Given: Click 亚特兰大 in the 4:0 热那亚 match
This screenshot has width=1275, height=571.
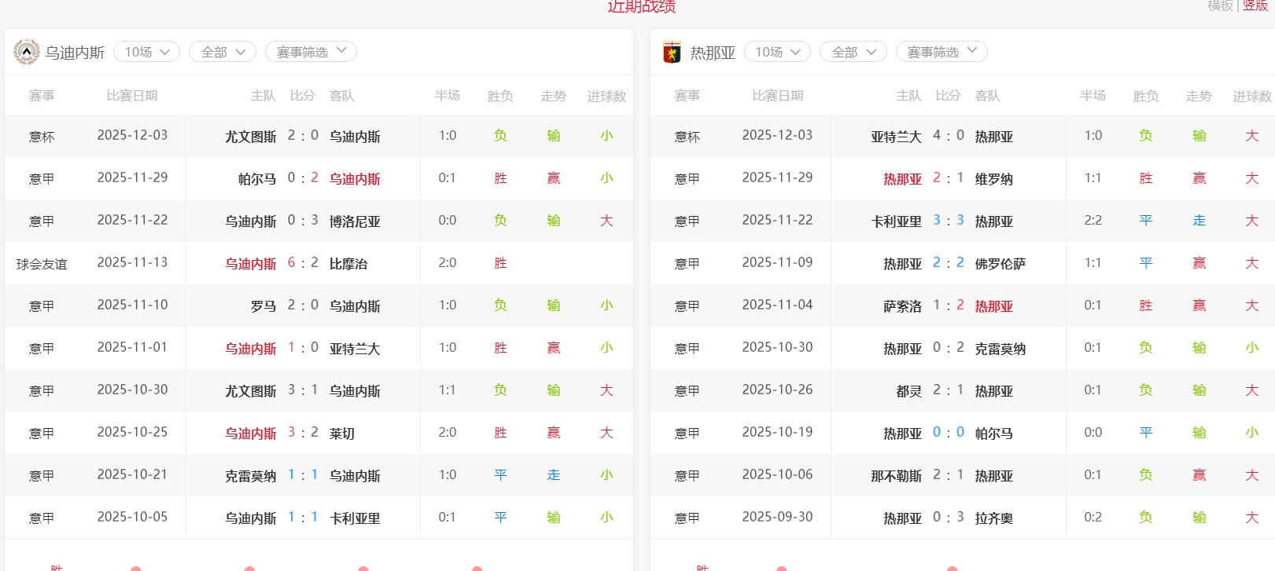Looking at the screenshot, I should [896, 137].
